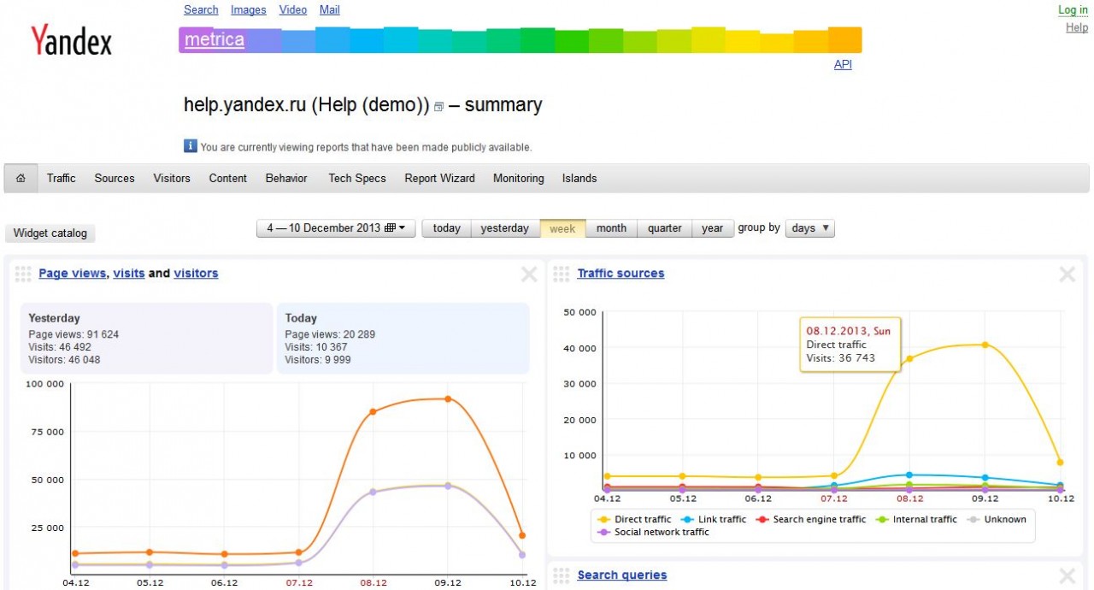Click the Yandex logo
Viewport: 1094px width, 590px height.
(71, 40)
